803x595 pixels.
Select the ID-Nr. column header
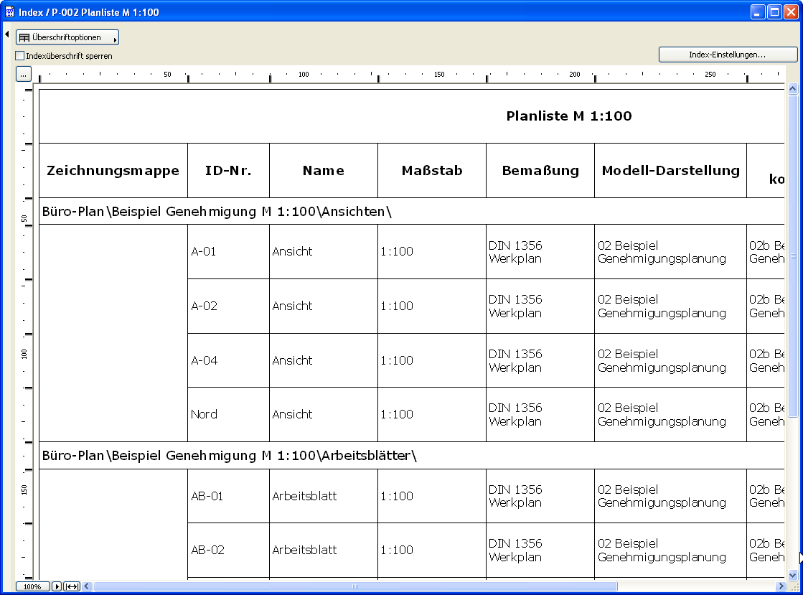point(228,171)
